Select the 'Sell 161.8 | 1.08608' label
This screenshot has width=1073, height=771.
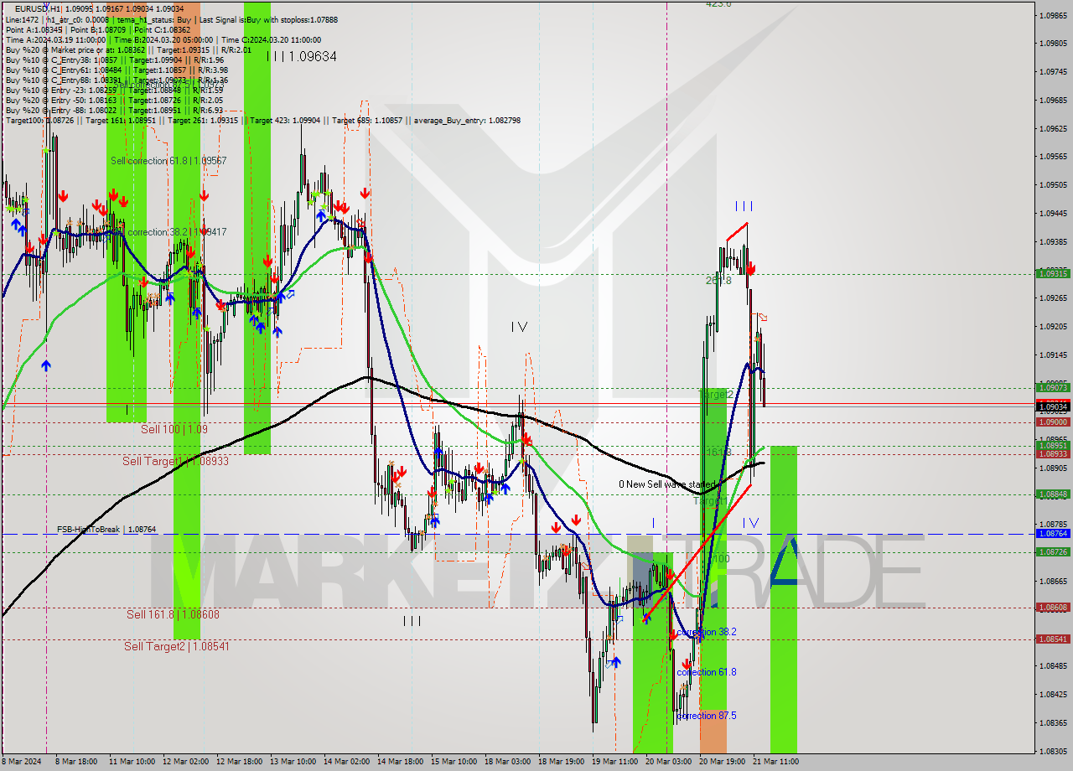coord(174,614)
